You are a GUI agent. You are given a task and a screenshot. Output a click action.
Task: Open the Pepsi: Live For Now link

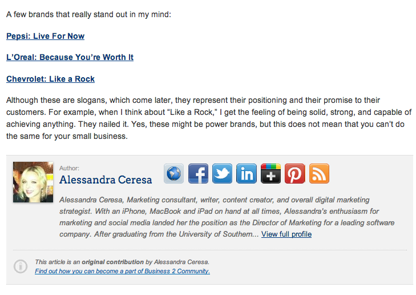pos(46,36)
